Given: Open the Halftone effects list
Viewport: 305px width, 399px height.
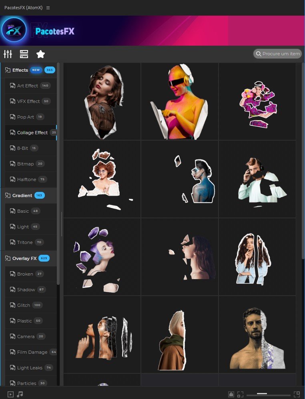Looking at the screenshot, I should [26, 179].
